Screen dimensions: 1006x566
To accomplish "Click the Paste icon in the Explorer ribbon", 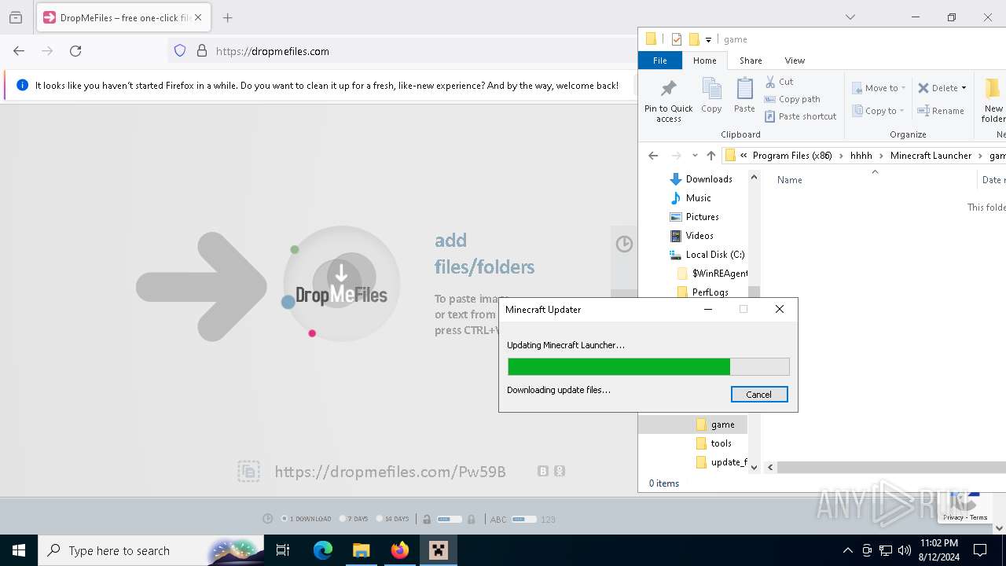I will pos(744,96).
